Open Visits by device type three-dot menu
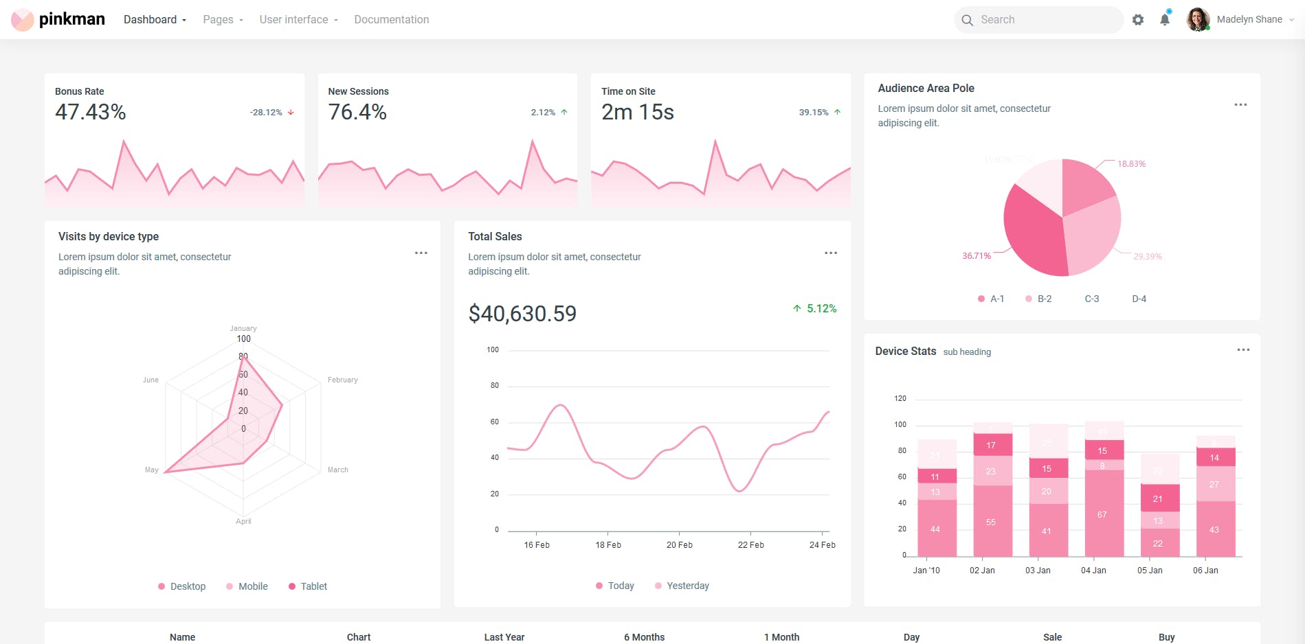This screenshot has height=644, width=1305. click(x=421, y=253)
